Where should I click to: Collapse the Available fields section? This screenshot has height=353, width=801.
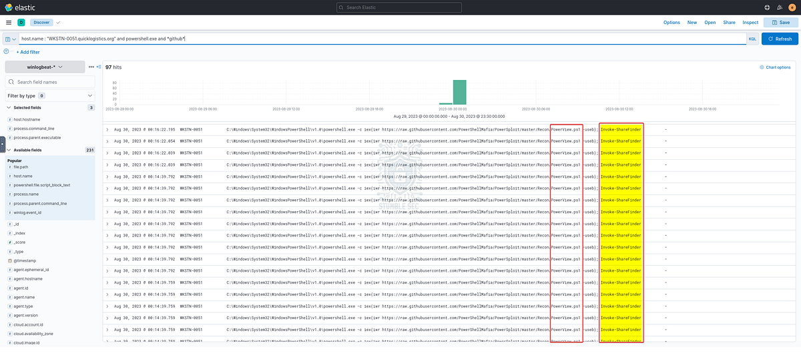(9, 151)
